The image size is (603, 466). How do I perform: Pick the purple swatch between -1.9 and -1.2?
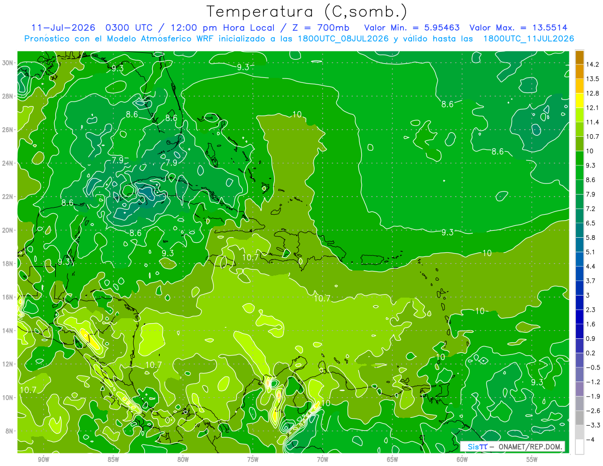[x=579, y=389]
